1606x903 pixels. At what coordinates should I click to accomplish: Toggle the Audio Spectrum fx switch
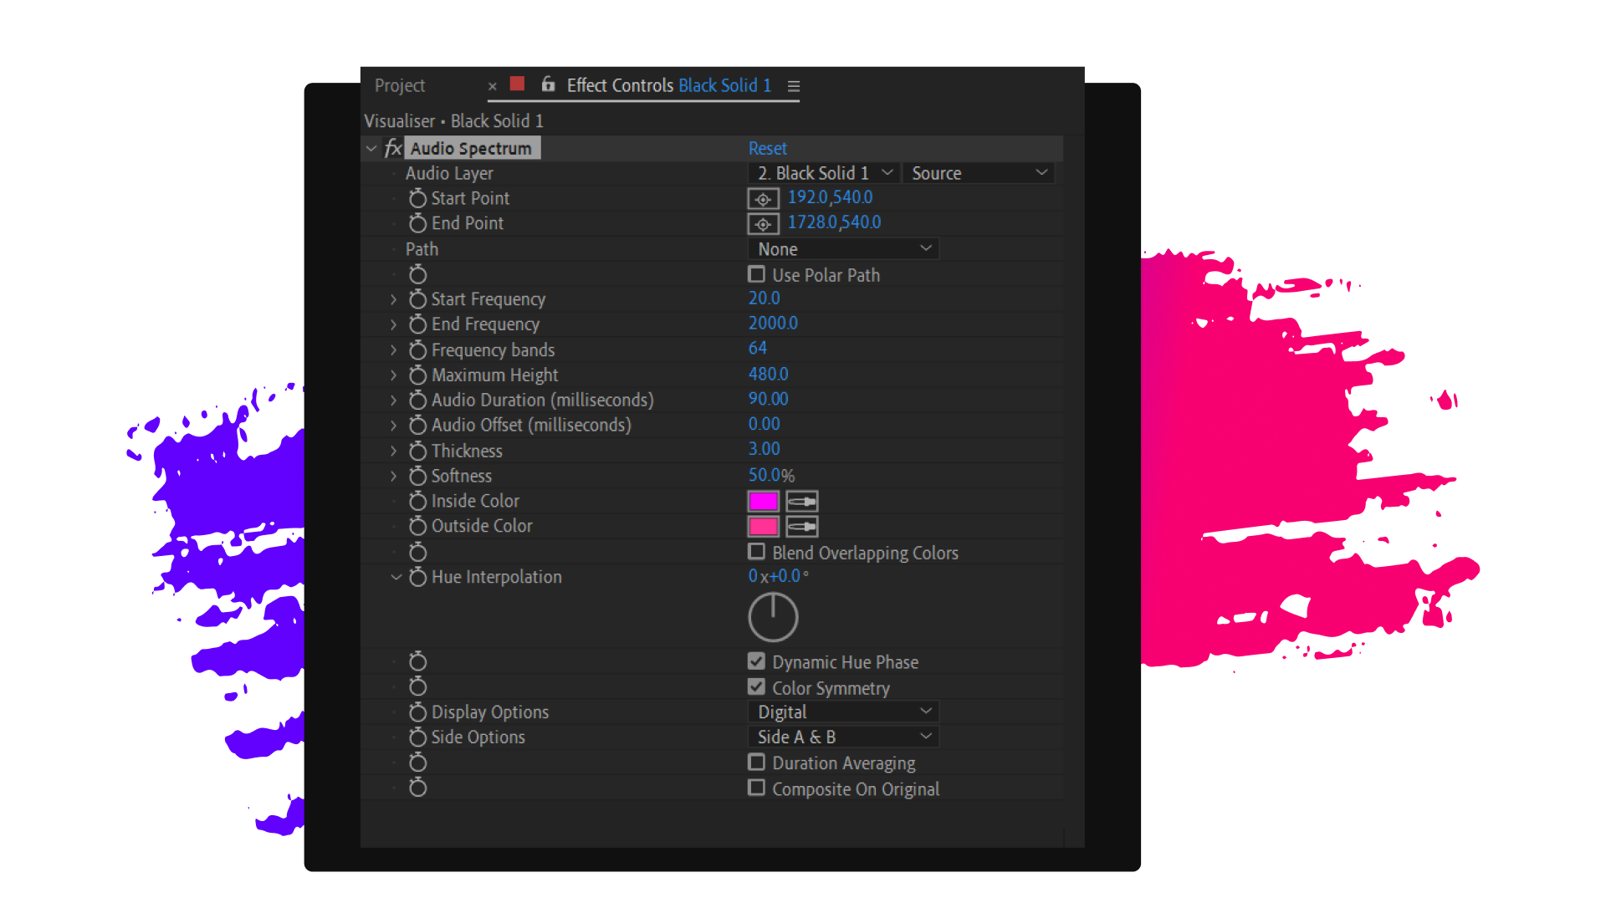[392, 148]
